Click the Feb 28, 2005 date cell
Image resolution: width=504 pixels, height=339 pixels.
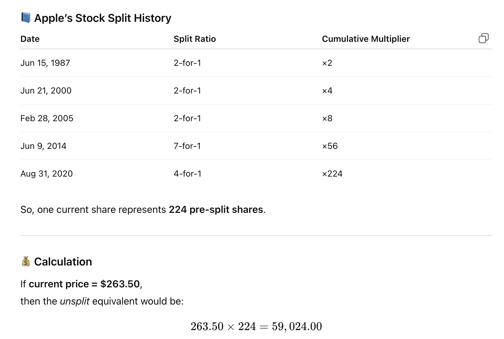click(x=47, y=118)
